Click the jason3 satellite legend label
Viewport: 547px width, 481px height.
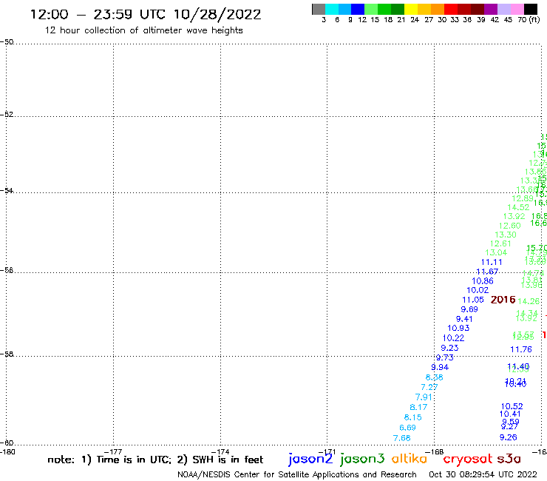[362, 459]
